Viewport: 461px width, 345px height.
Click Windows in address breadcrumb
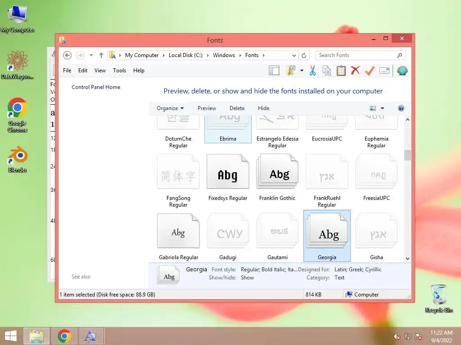pos(224,55)
